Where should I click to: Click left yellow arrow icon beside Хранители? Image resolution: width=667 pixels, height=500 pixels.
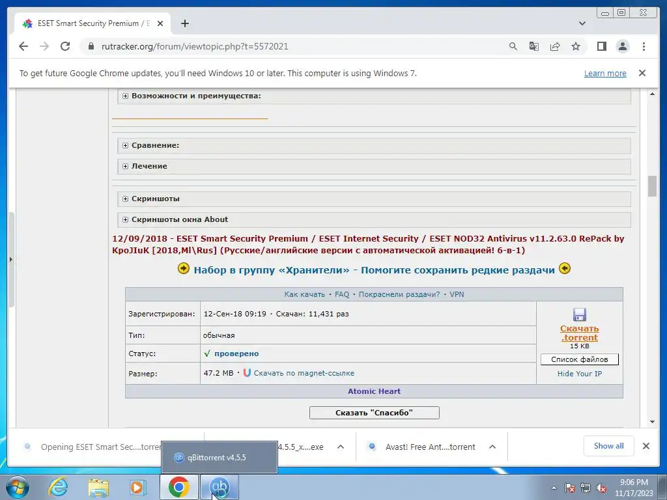click(183, 269)
